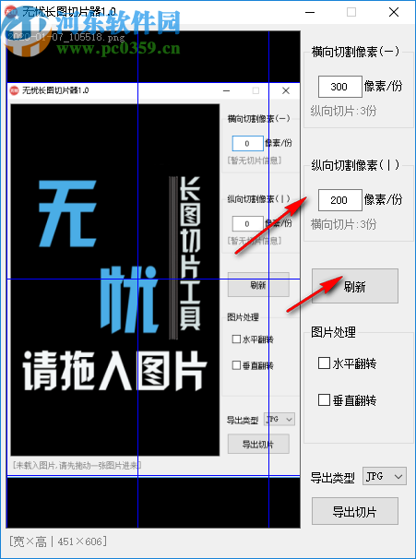416x559 pixels.
Task: Minimize the main window
Action: coord(310,12)
